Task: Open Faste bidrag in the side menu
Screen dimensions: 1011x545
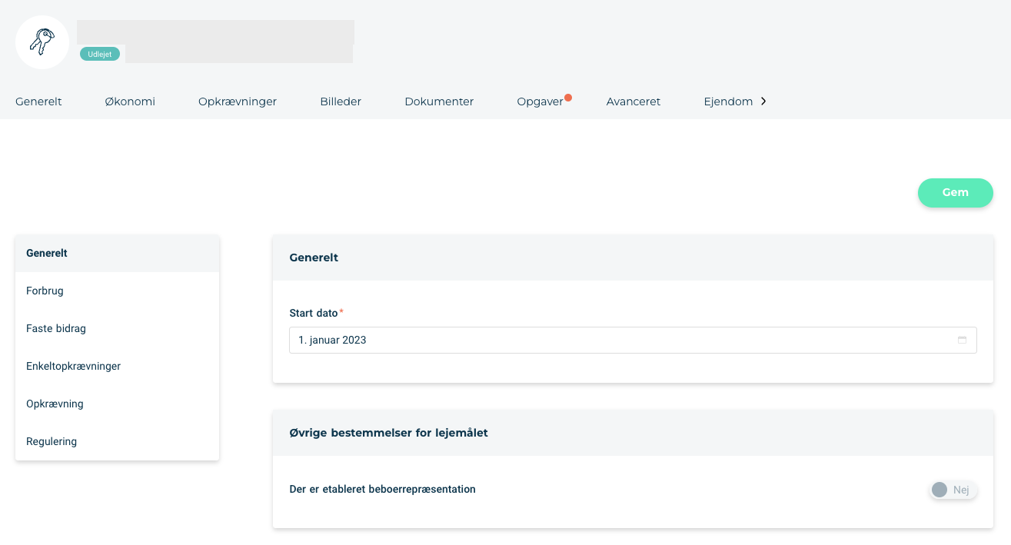Action: tap(117, 328)
